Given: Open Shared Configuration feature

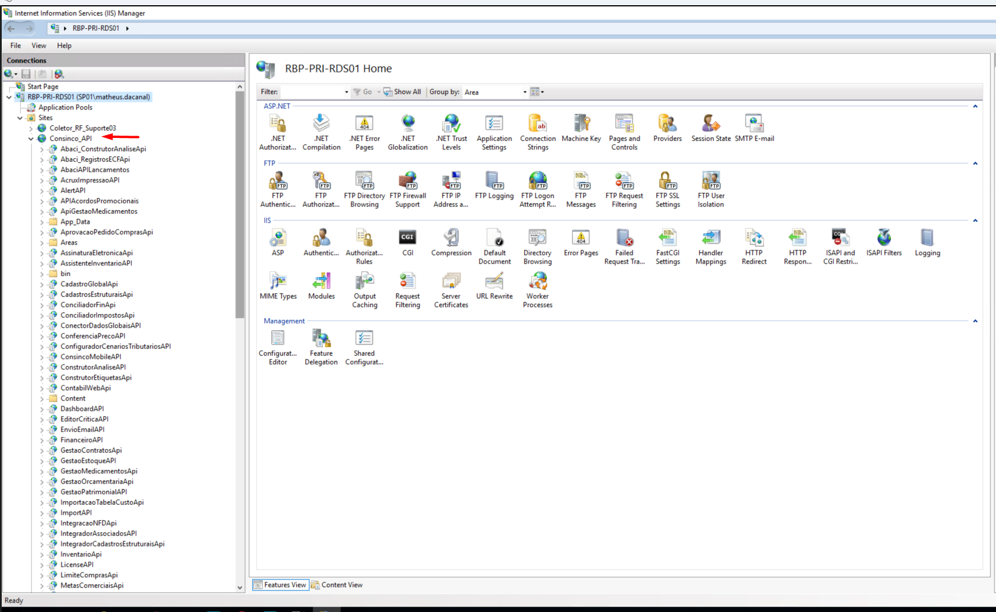Looking at the screenshot, I should (364, 347).
